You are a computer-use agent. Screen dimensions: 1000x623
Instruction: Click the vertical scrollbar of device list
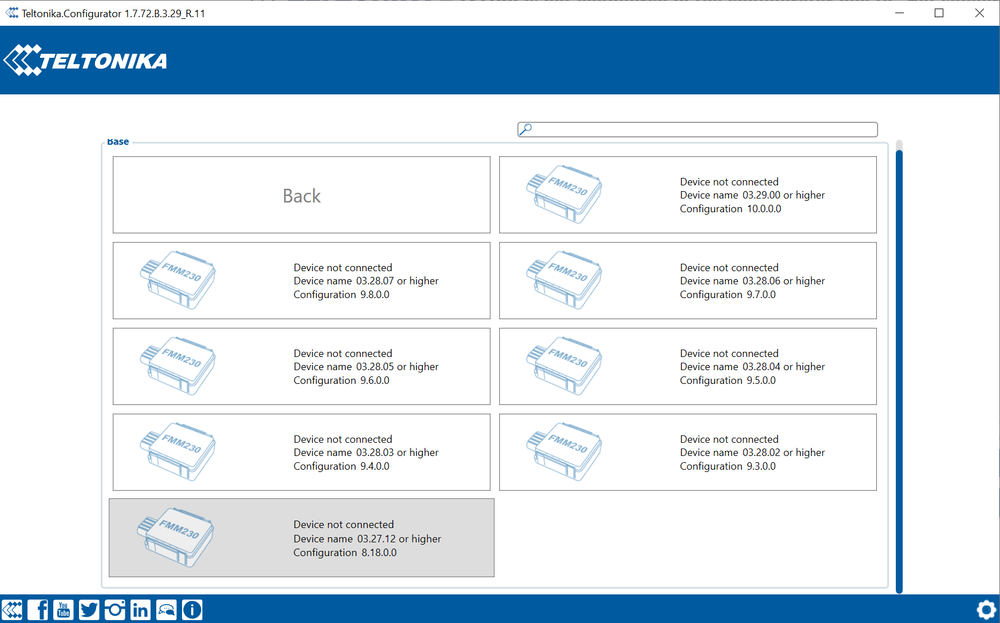[899, 371]
